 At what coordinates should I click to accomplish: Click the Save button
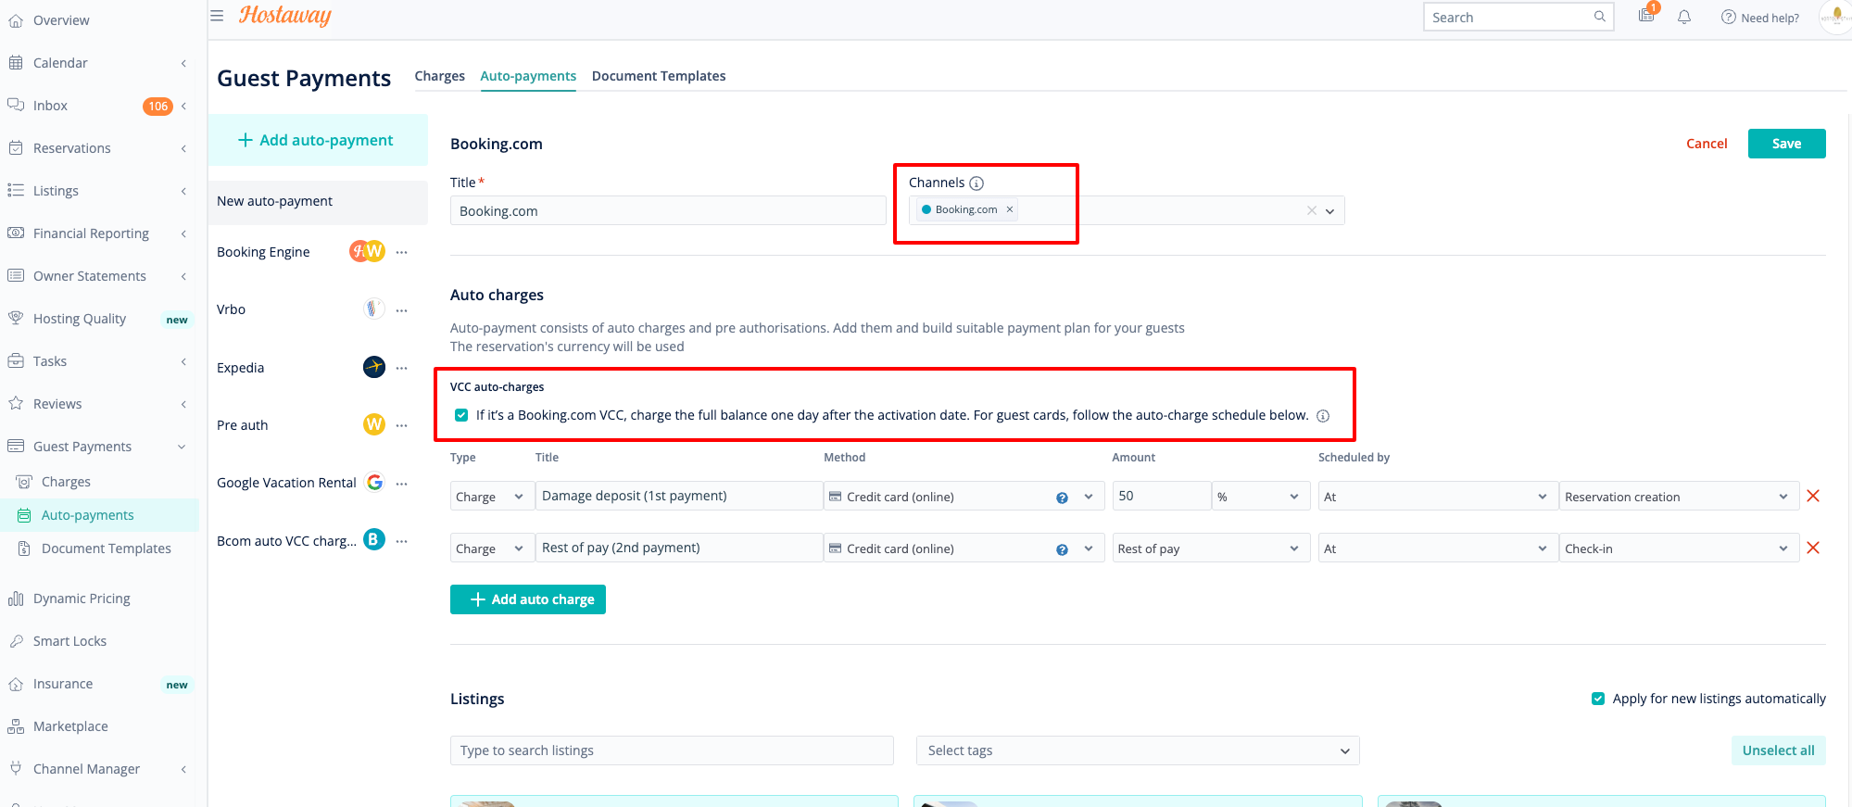[x=1786, y=144]
